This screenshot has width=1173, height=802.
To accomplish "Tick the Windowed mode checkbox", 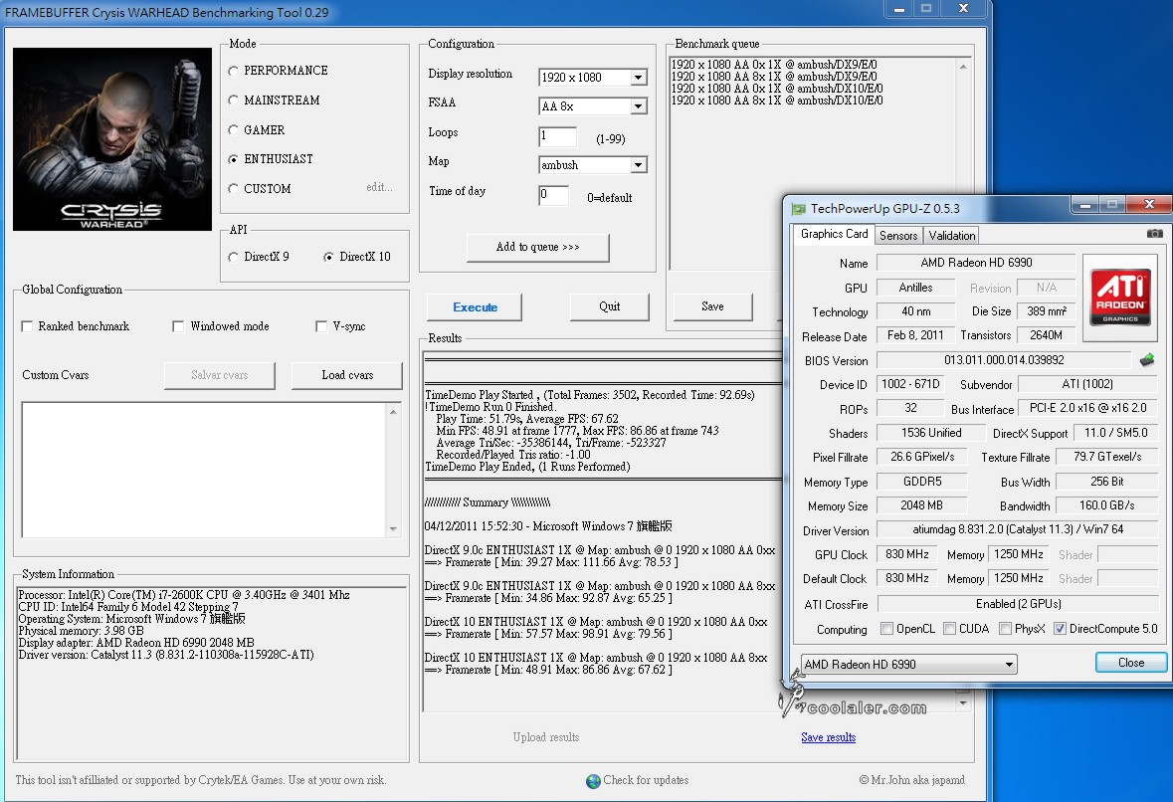I will 178,326.
